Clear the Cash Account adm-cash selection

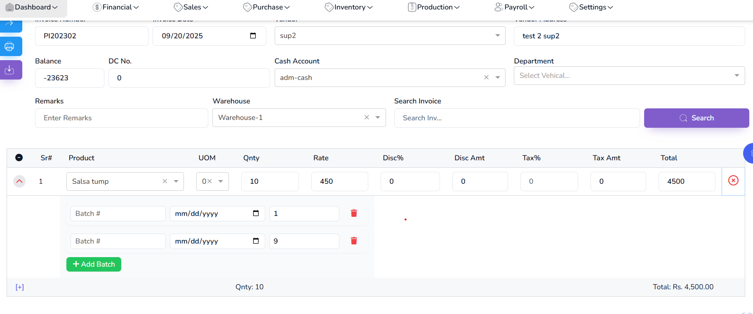point(486,77)
